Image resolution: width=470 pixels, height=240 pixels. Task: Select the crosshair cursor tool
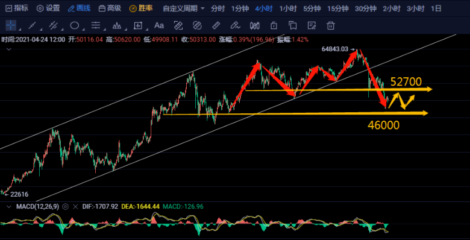tap(11, 25)
